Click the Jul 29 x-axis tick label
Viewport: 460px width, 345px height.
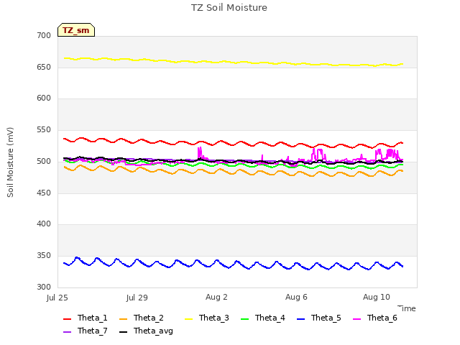137,298
